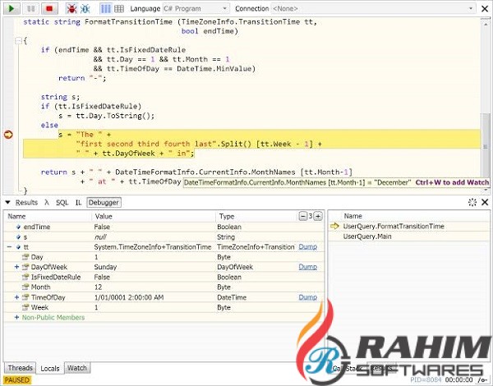Close the results panel with the X icon
Viewport: 493px width, 386px height.
pos(486,202)
